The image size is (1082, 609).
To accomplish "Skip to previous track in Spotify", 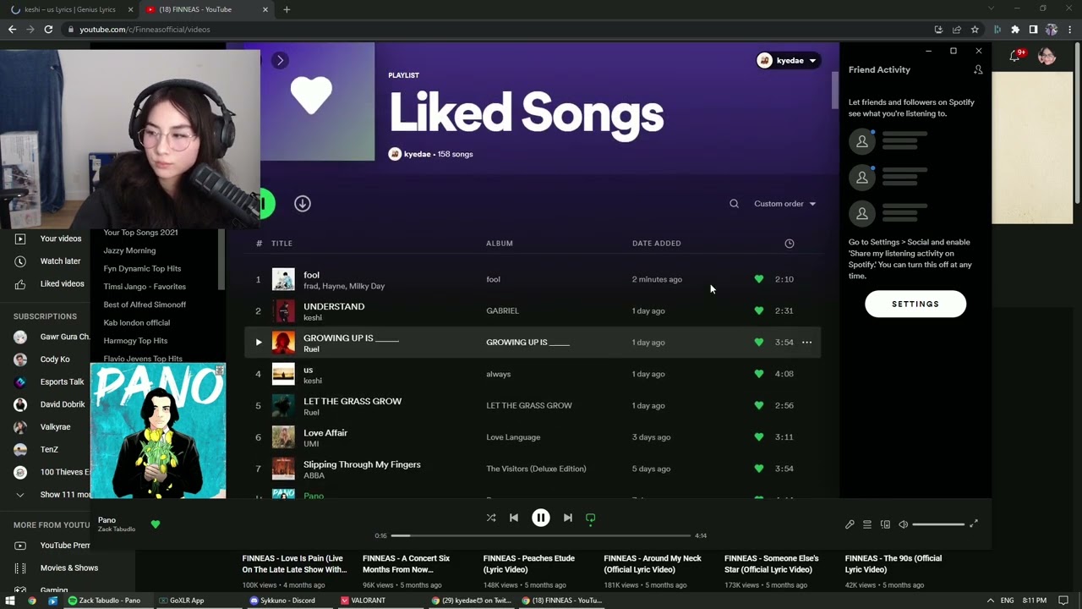I will 514,518.
